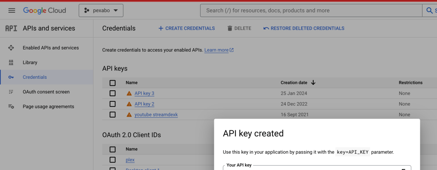The width and height of the screenshot is (437, 170).
Task: Open Page usage agreements
Action: [49, 107]
